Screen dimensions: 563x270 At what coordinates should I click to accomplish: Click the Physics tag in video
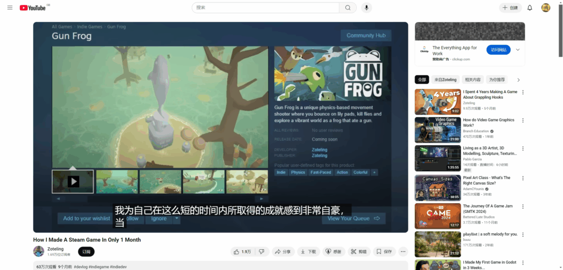[298, 172]
